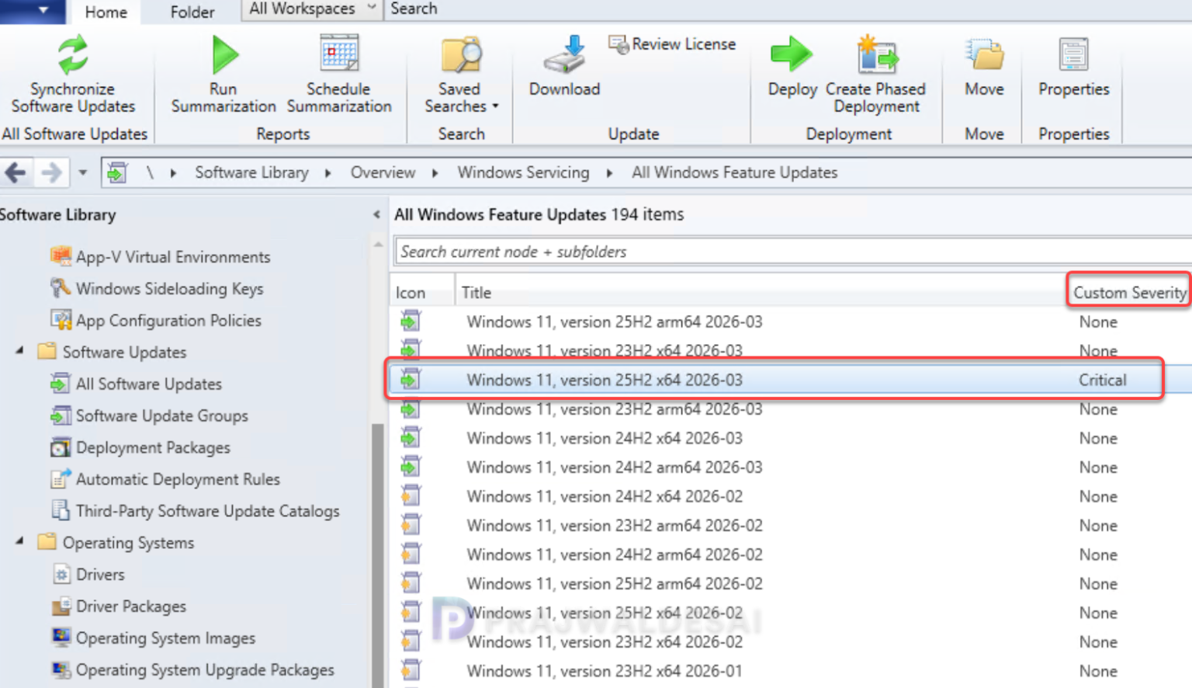1192x688 pixels.
Task: Select the Drivers node
Action: pos(88,575)
